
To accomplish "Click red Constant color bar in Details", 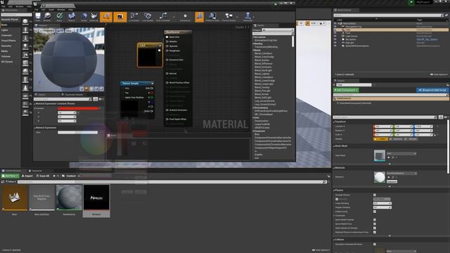I will coord(78,108).
